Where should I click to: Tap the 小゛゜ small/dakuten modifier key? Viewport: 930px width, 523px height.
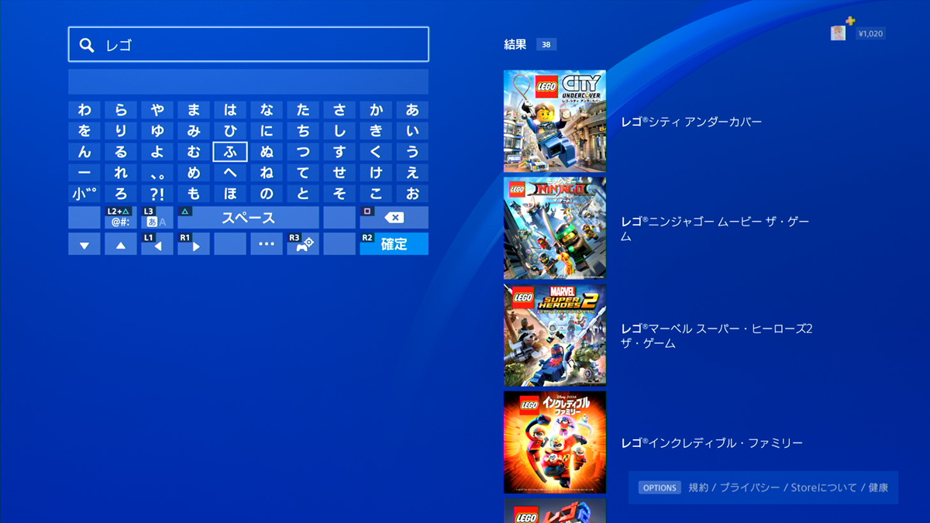click(84, 194)
